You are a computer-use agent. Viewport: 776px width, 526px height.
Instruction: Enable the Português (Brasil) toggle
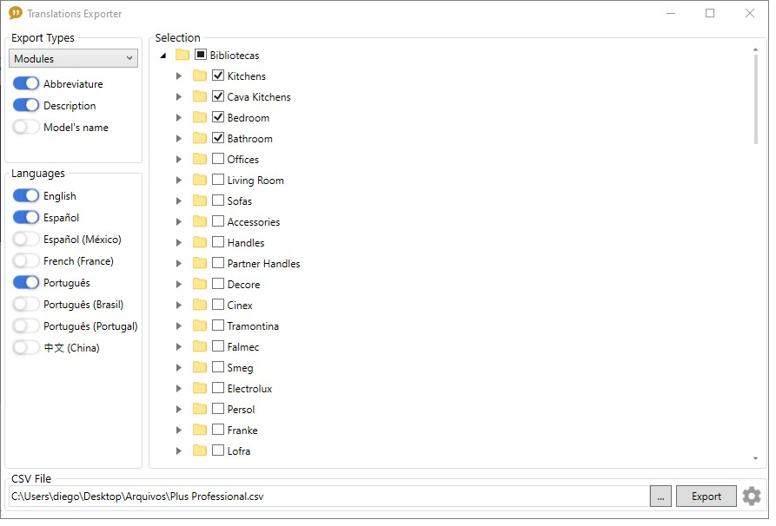[26, 306]
